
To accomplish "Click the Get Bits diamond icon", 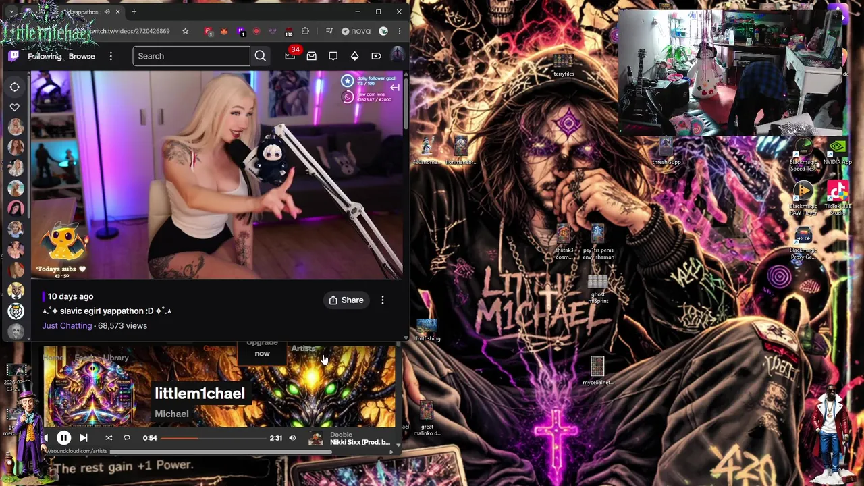I will tap(354, 56).
